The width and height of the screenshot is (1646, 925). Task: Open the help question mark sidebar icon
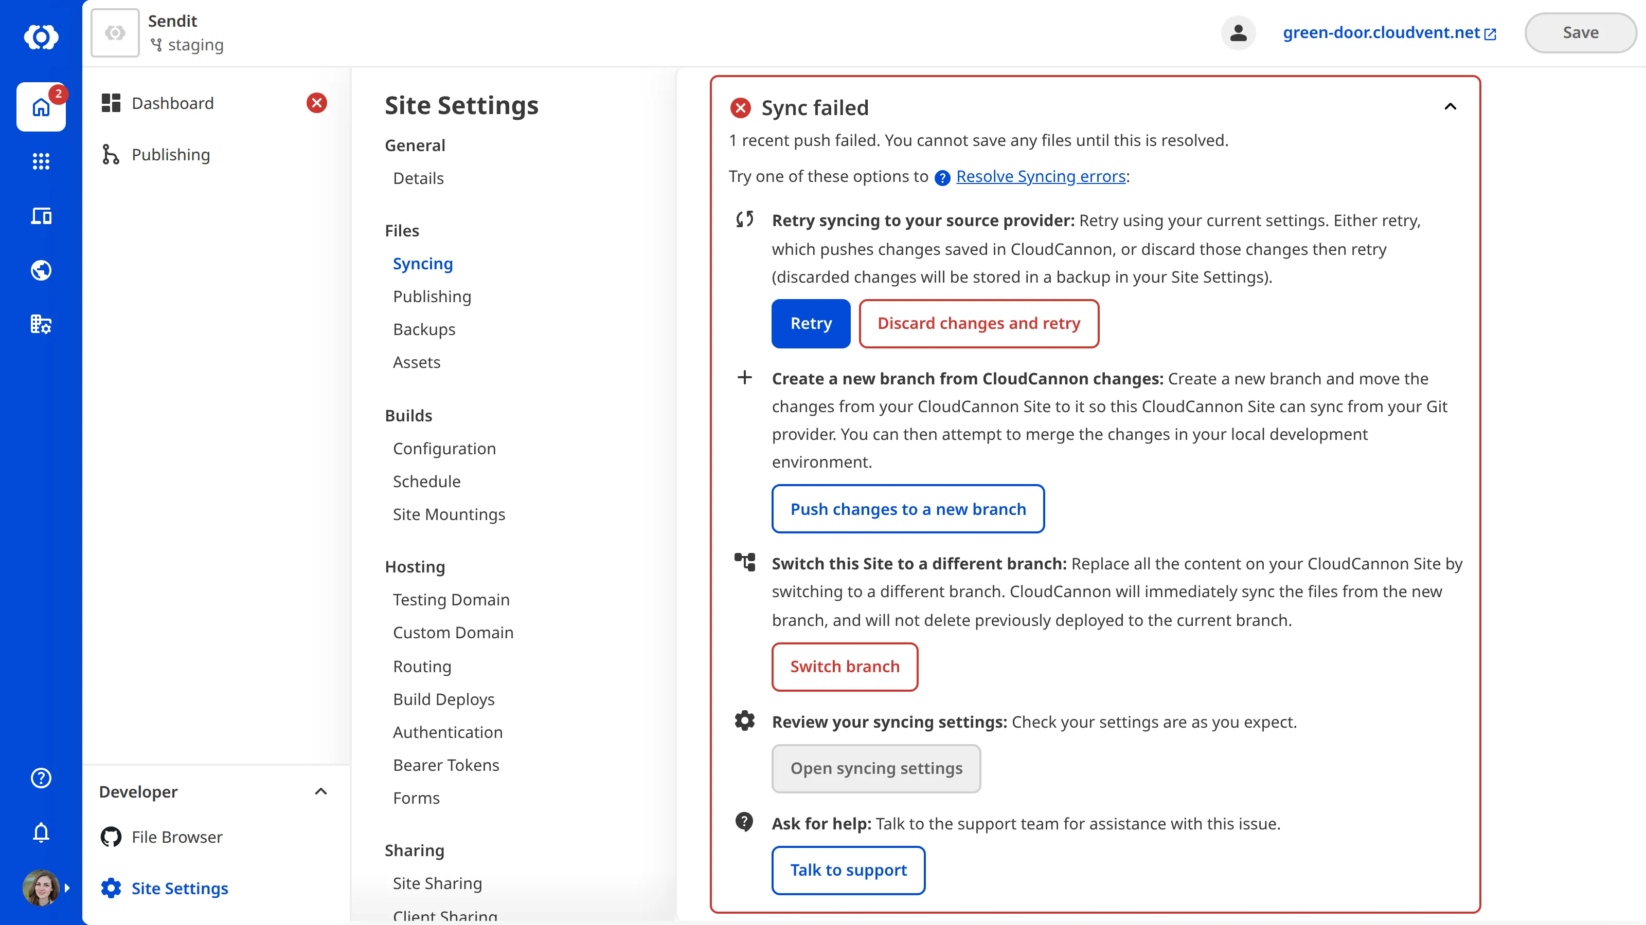click(41, 778)
